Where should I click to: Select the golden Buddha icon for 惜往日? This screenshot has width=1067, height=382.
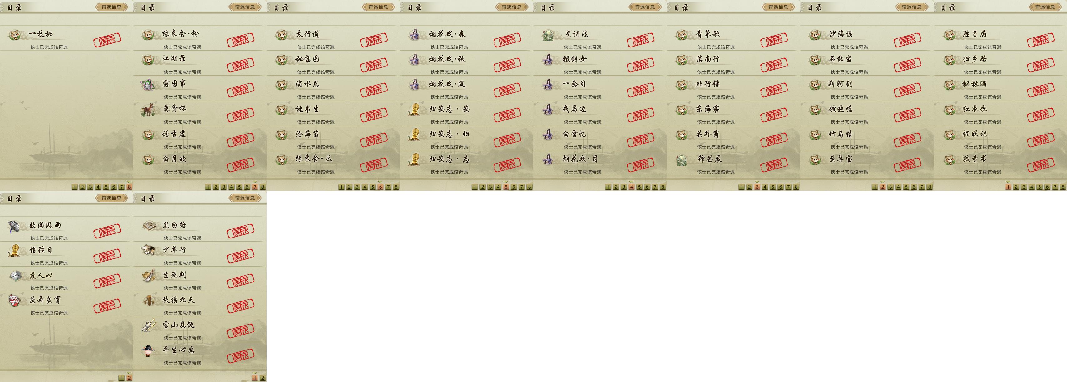[14, 251]
